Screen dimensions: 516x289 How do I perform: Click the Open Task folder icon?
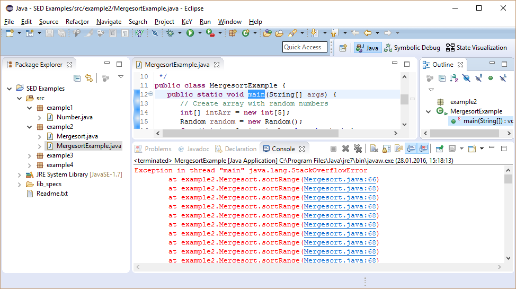coord(279,33)
